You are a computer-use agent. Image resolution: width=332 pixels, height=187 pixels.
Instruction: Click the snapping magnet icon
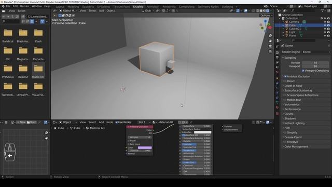pyautogui.click(x=163, y=11)
